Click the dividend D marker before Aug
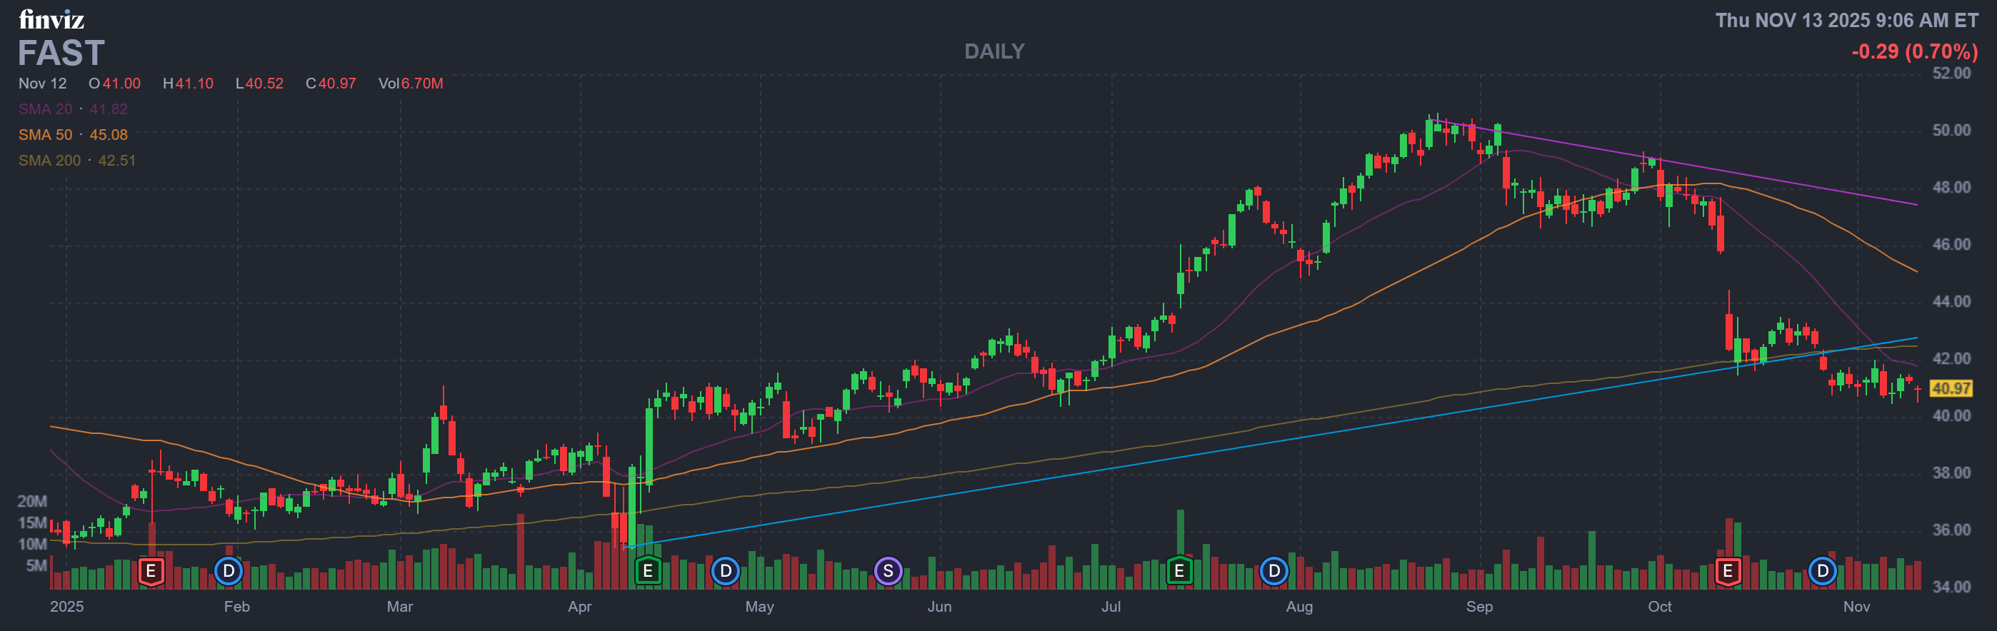The image size is (1997, 631). [x=1273, y=572]
